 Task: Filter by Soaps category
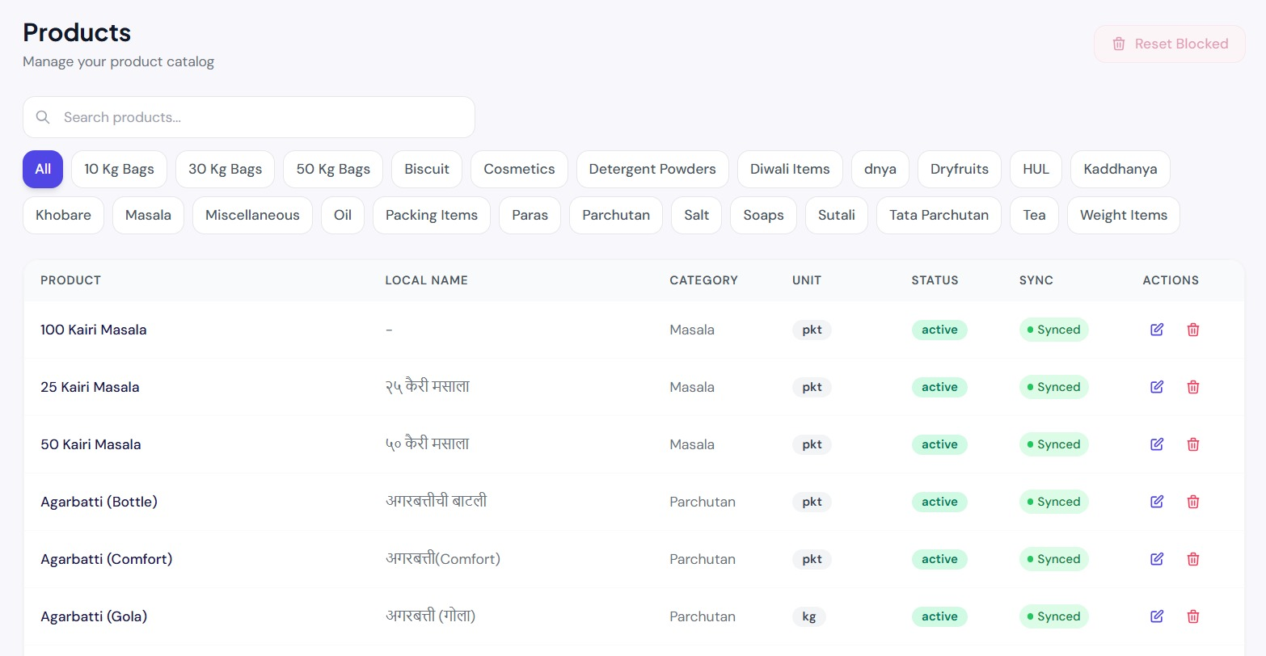[763, 215]
